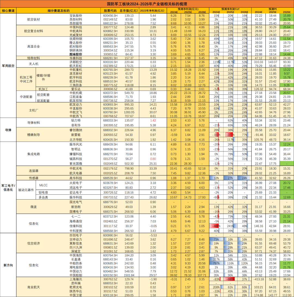Select the 钽电容 cell

[43, 192]
